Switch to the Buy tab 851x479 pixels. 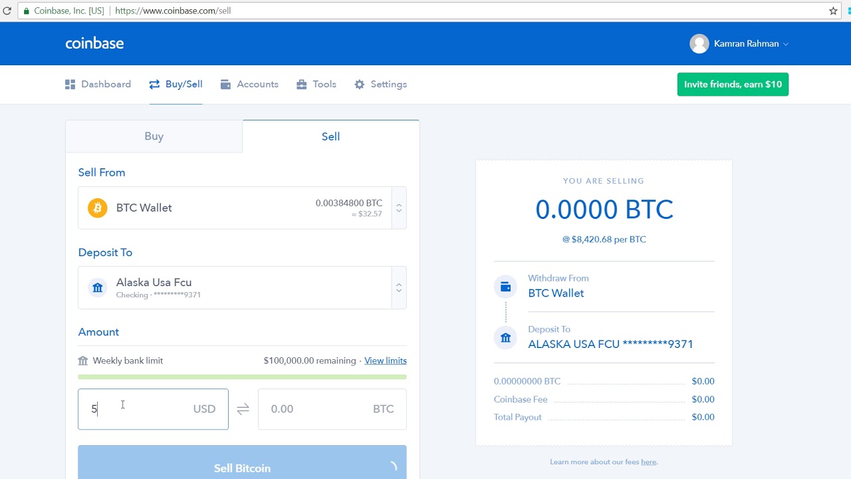point(154,136)
